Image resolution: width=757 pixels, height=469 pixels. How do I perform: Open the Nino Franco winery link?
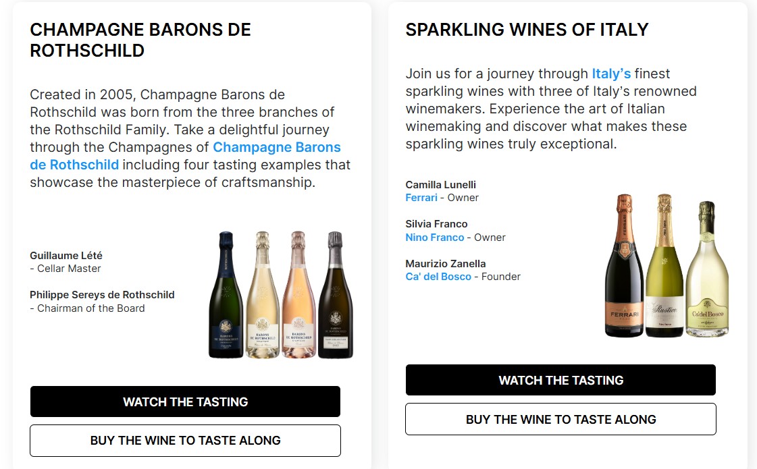pyautogui.click(x=434, y=238)
